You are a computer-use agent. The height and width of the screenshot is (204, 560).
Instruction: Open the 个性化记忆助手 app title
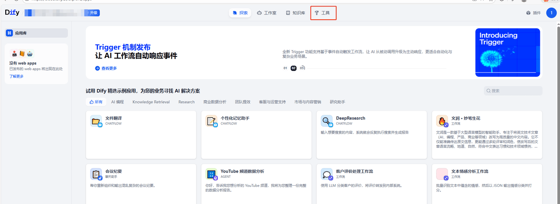coord(235,118)
